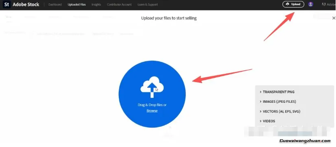This screenshot has width=336, height=147.
Task: Click 'Upload your files to start selling' heading
Action: (x=169, y=18)
